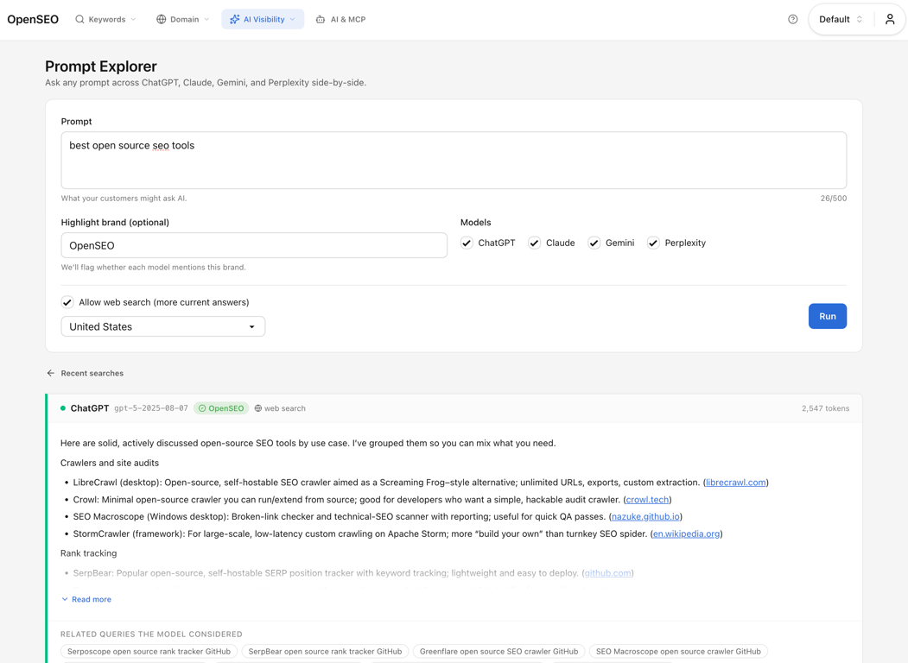This screenshot has height=663, width=908.
Task: Click the OpenSEO logo
Action: pyautogui.click(x=33, y=19)
